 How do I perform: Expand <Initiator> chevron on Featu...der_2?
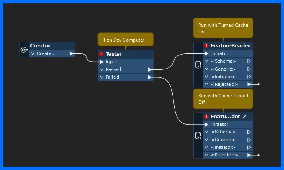click(206, 147)
